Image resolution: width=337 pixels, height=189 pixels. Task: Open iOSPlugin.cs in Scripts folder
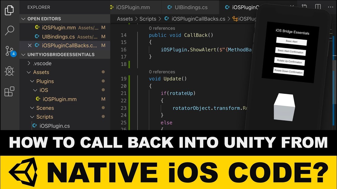coord(55,126)
